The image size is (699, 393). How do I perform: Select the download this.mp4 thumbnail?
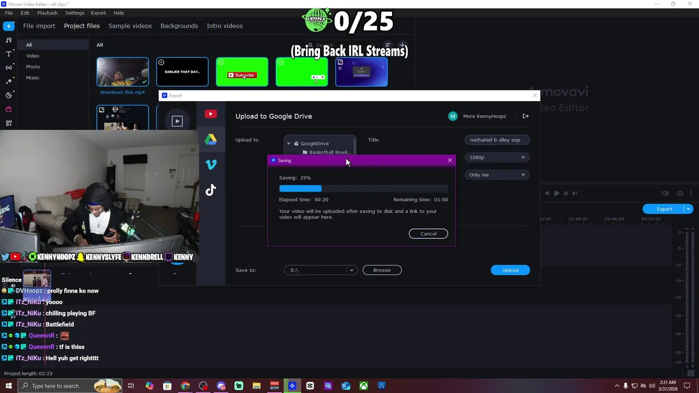122,72
